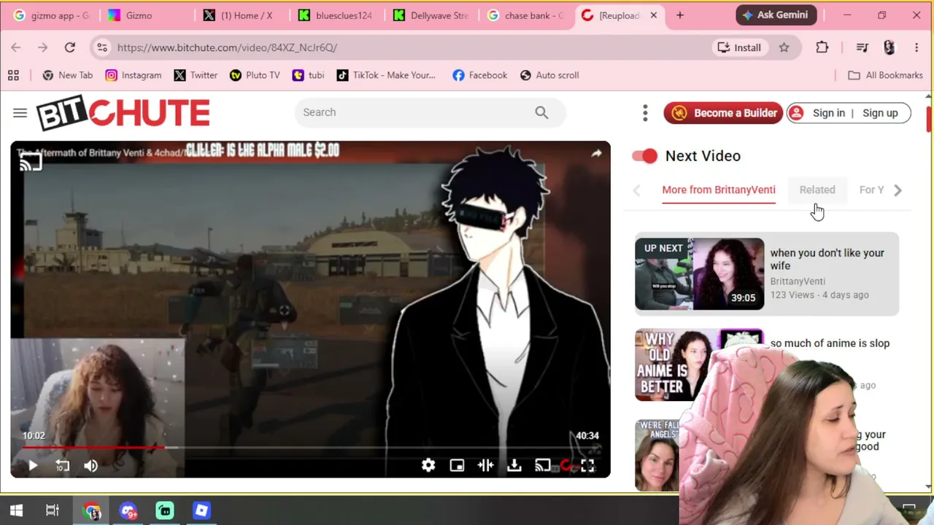
Task: Click the Sign in link
Action: (829, 113)
